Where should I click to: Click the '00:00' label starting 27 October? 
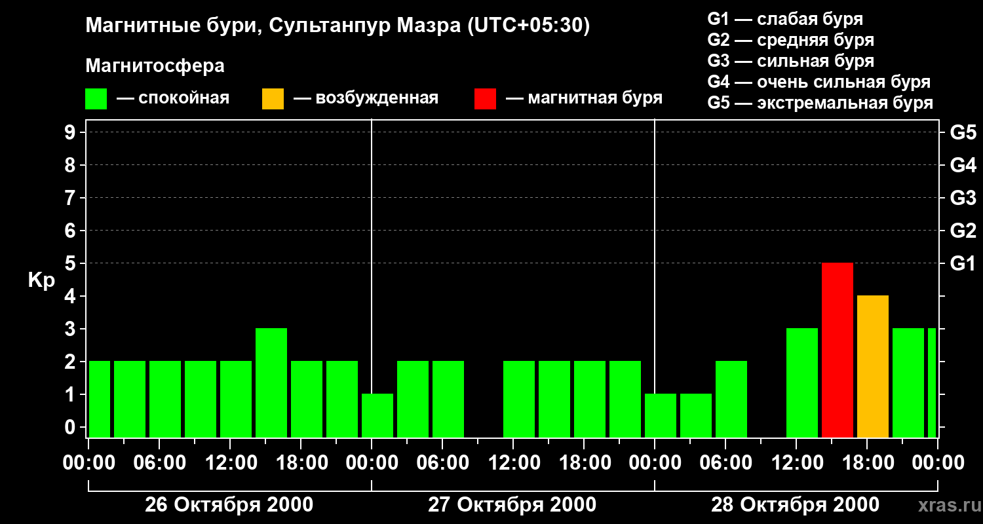[372, 463]
